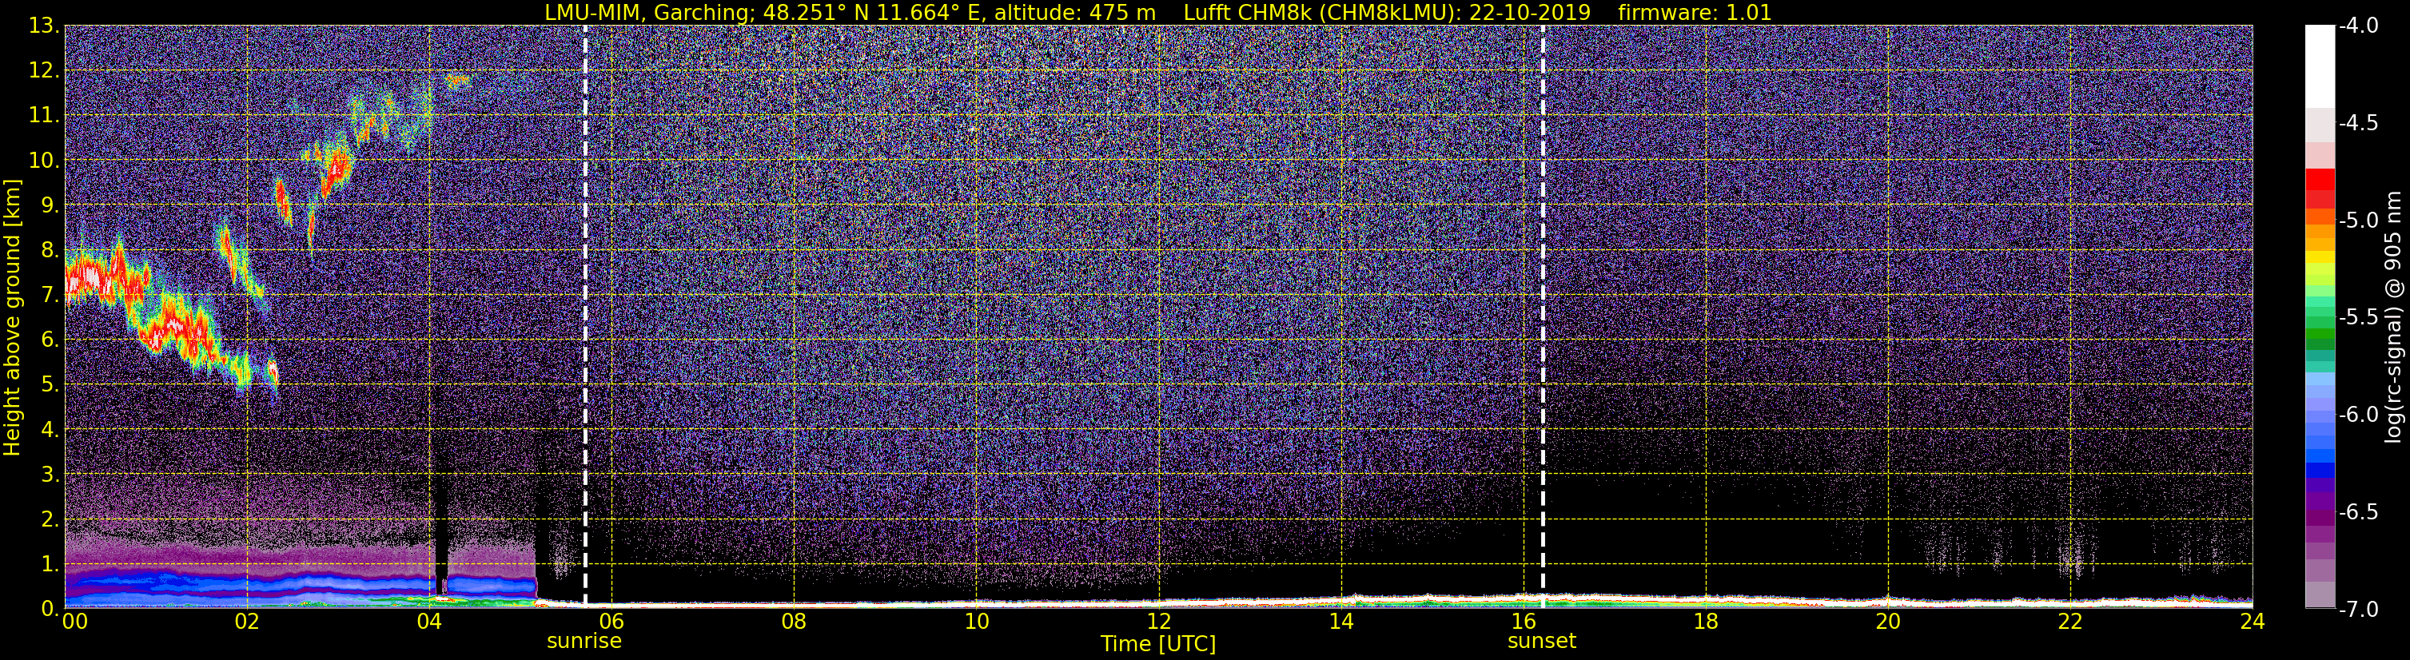Select the 13 km tick on height axis
2410x660 pixels.
(x=44, y=26)
